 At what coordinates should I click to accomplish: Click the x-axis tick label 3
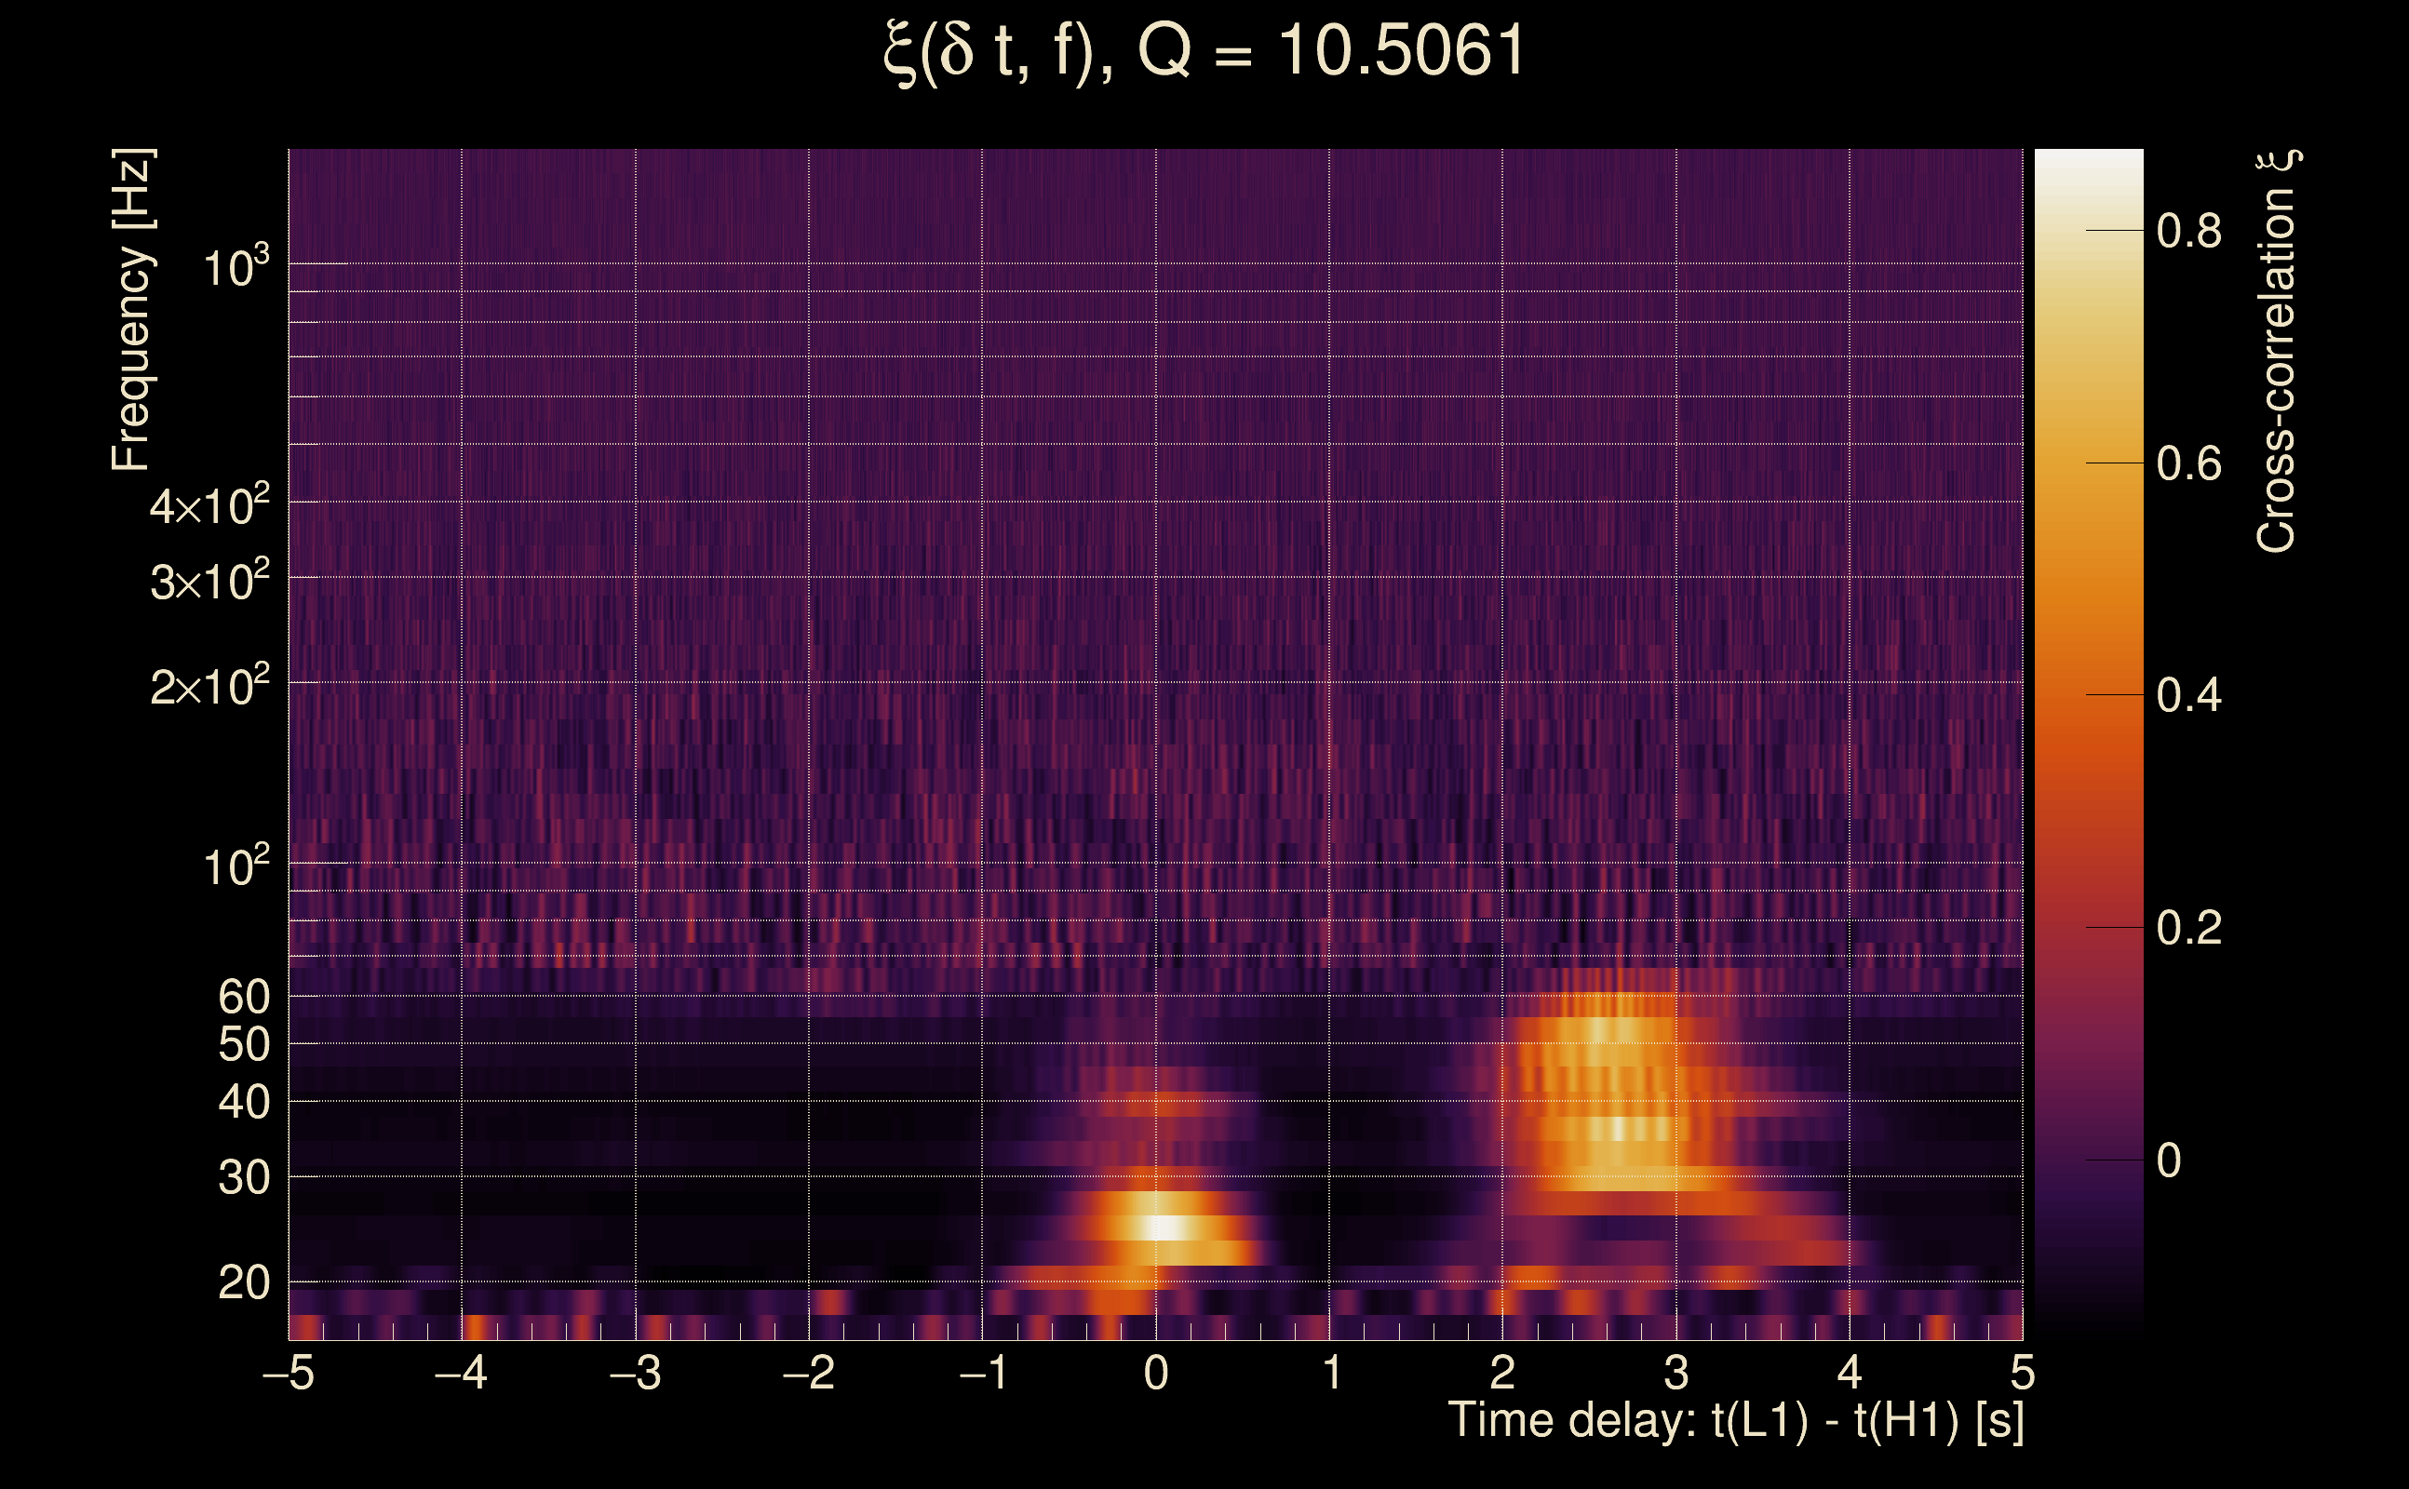pos(1676,1373)
